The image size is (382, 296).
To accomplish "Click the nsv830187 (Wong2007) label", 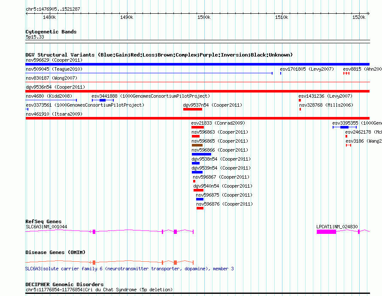I will click(52, 78).
